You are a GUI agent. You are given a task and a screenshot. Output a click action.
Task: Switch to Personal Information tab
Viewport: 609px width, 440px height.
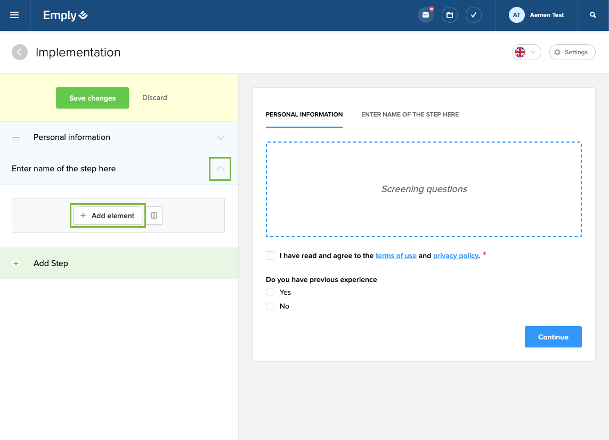coord(304,114)
